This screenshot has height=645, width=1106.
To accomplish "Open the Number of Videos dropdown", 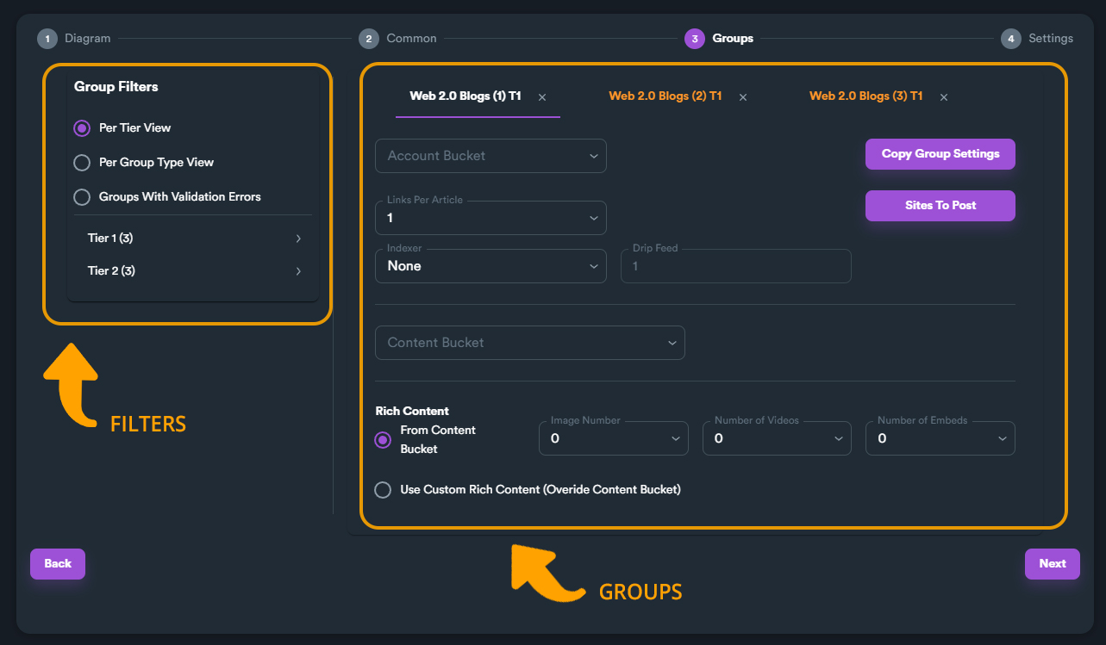I will tap(778, 438).
